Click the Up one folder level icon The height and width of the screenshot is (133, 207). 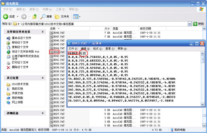[35, 17]
